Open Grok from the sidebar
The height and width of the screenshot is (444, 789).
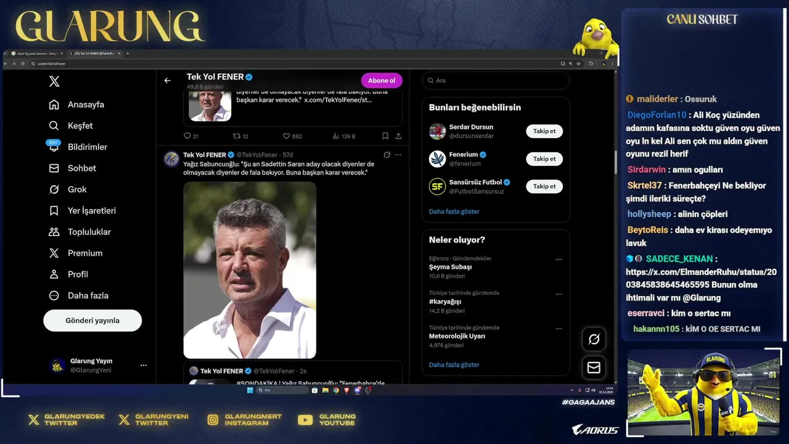pos(68,189)
